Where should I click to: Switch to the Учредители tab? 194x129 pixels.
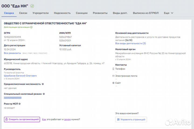click(40, 13)
